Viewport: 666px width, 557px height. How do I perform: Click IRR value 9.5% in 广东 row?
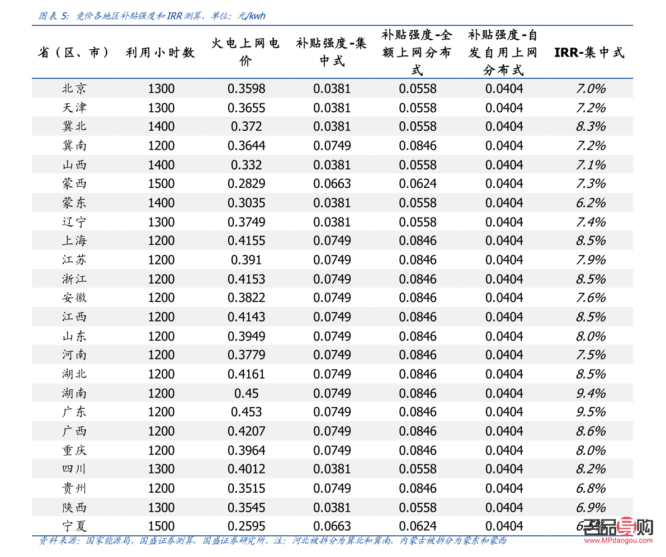(591, 412)
